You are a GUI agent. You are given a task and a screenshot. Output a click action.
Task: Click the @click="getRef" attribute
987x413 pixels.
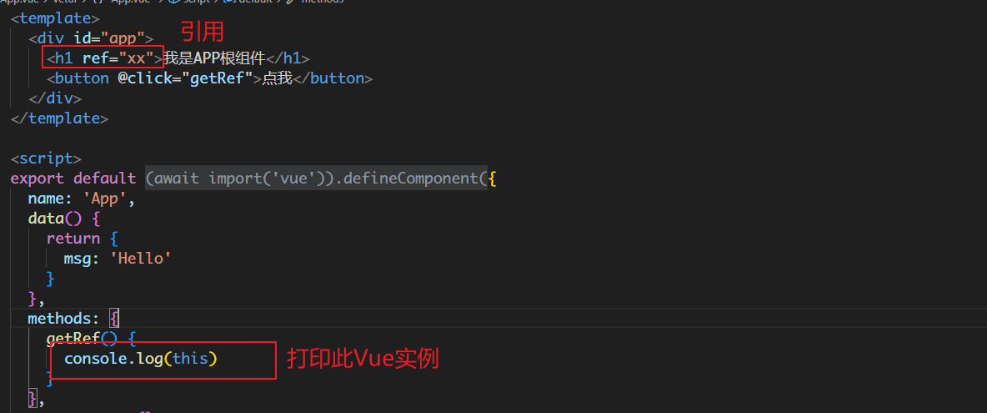tap(185, 78)
